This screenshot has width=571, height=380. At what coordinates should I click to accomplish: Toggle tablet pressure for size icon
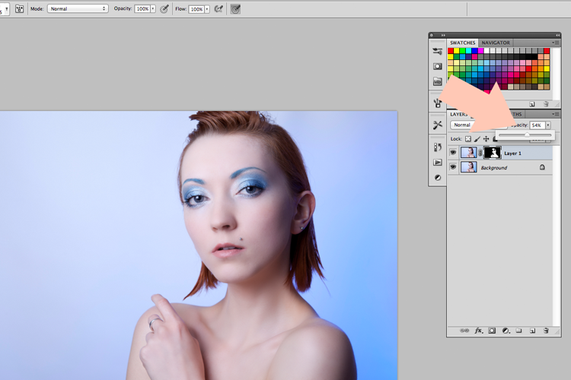[235, 9]
